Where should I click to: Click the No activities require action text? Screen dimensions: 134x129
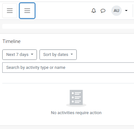76,113
